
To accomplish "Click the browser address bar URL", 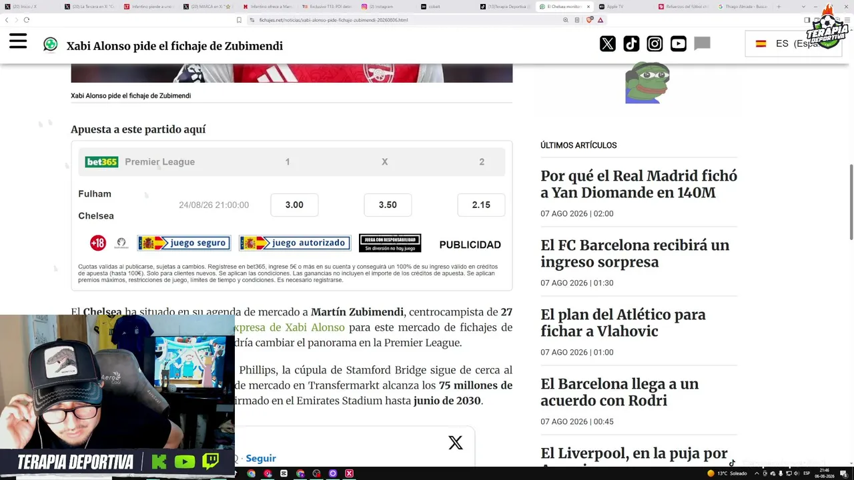I will tap(334, 20).
